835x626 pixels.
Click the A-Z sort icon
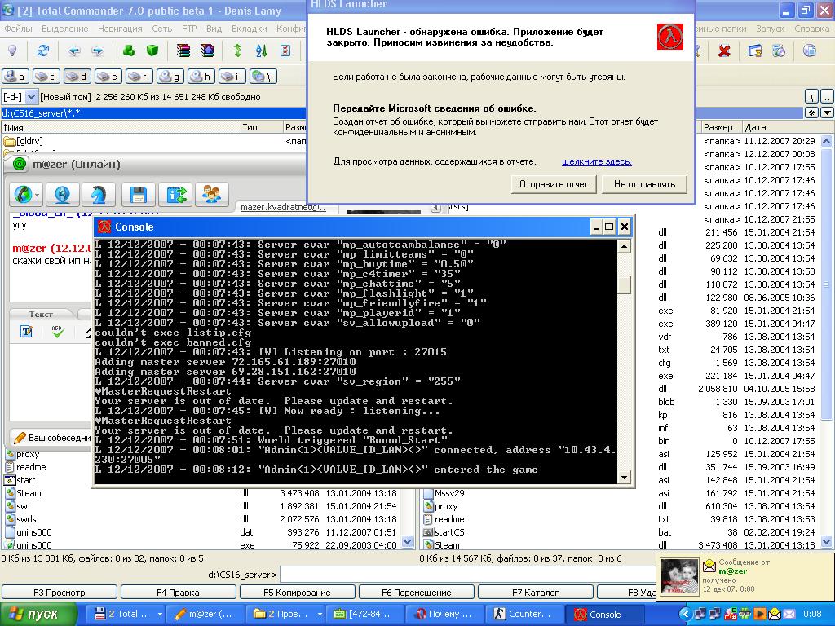point(262,51)
